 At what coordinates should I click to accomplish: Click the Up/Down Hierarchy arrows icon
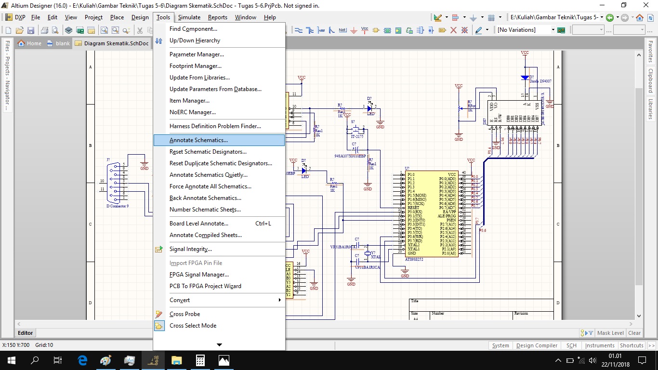159,41
